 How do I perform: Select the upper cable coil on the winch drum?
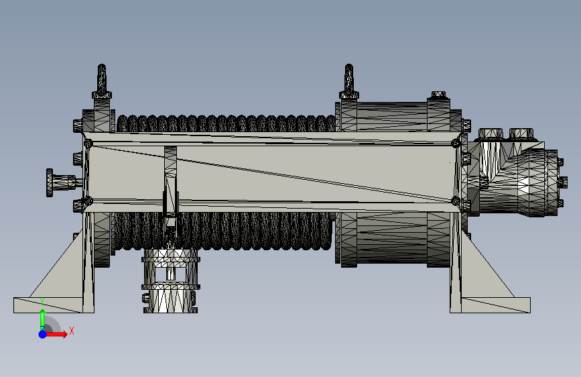[x=226, y=123]
